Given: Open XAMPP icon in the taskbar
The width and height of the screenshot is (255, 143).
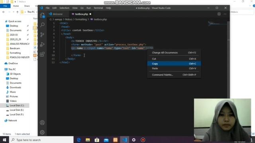Looking at the screenshot, I should [x=115, y=140].
